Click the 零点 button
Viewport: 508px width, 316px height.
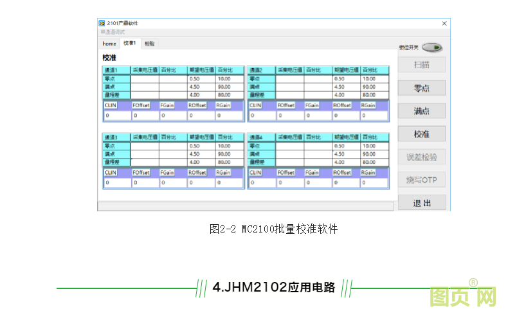click(x=421, y=88)
